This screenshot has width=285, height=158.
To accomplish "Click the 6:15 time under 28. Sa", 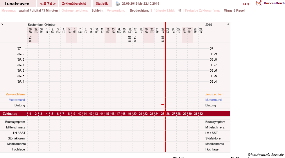I will click(x=30, y=39).
